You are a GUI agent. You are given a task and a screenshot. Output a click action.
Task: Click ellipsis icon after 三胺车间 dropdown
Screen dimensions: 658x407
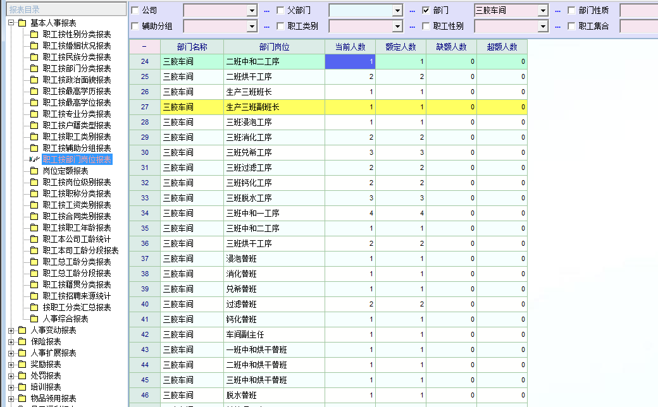(557, 11)
